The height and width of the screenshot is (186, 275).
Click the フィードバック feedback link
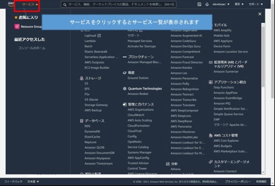pos(13,181)
